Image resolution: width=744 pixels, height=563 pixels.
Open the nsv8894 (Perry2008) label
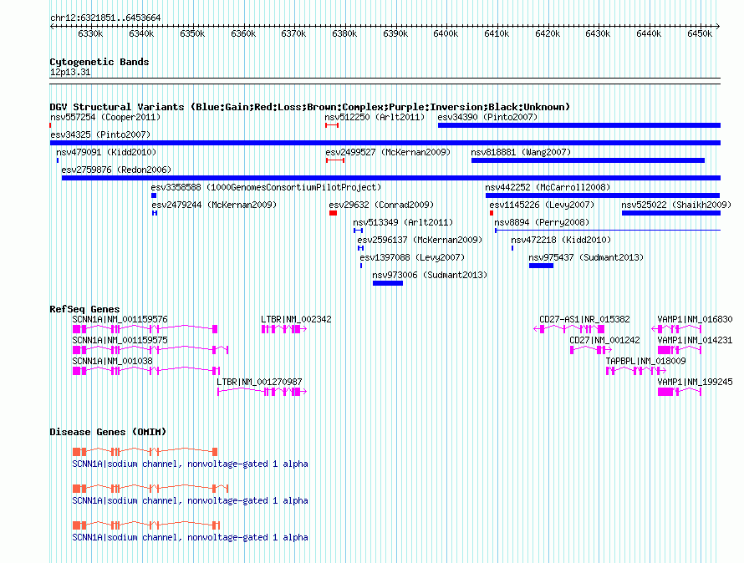click(x=542, y=222)
